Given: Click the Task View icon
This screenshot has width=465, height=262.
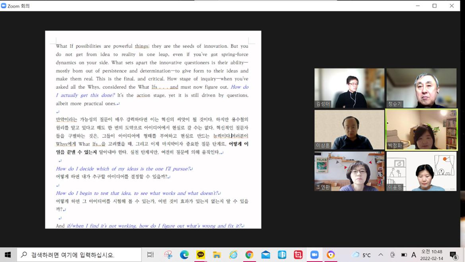Looking at the screenshot, I should (150, 255).
